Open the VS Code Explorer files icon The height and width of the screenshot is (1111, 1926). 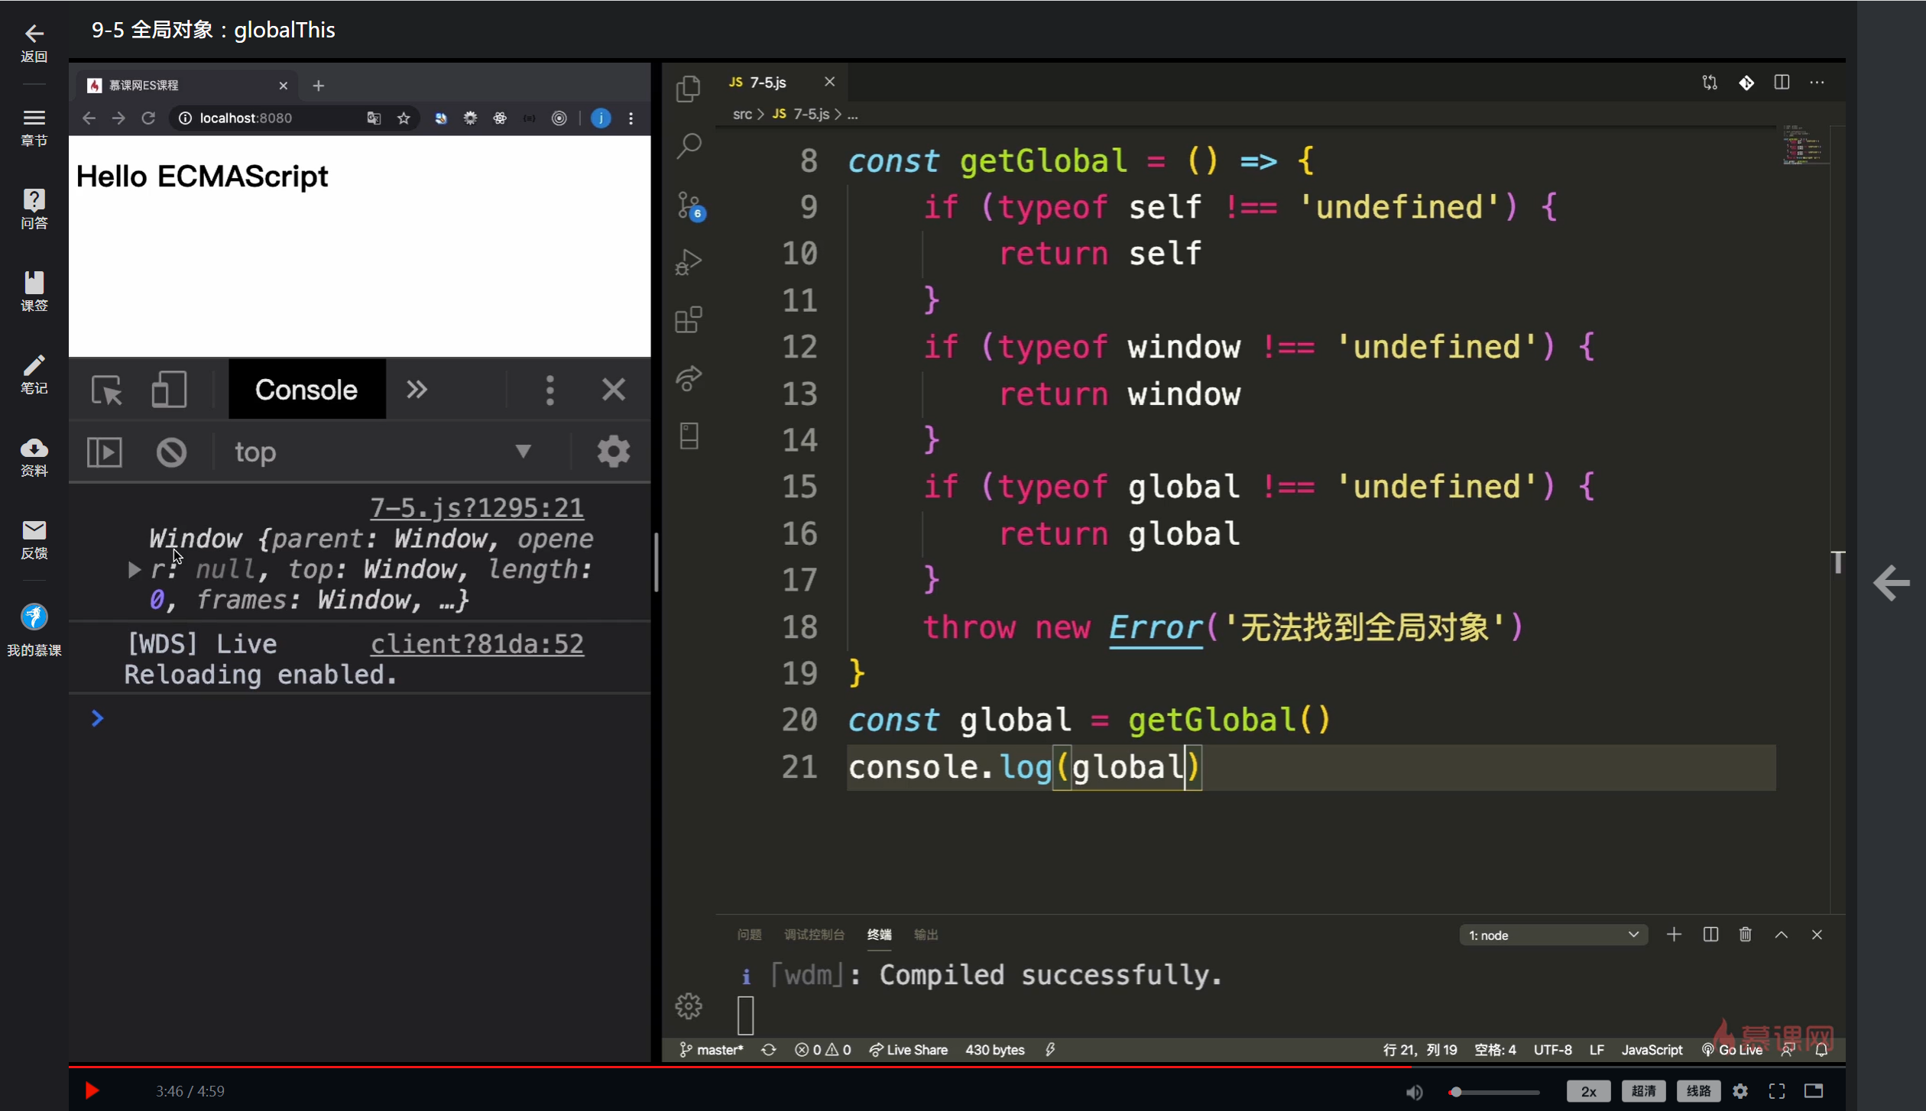pyautogui.click(x=688, y=89)
